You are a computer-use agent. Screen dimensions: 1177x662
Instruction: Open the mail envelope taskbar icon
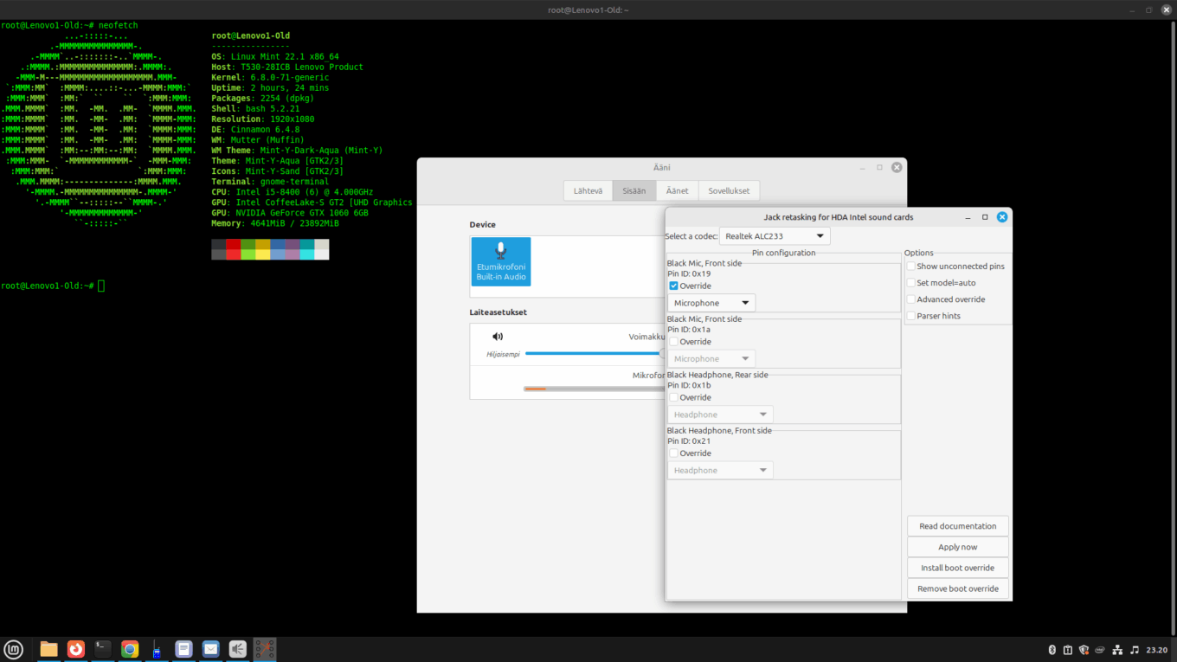pos(210,649)
